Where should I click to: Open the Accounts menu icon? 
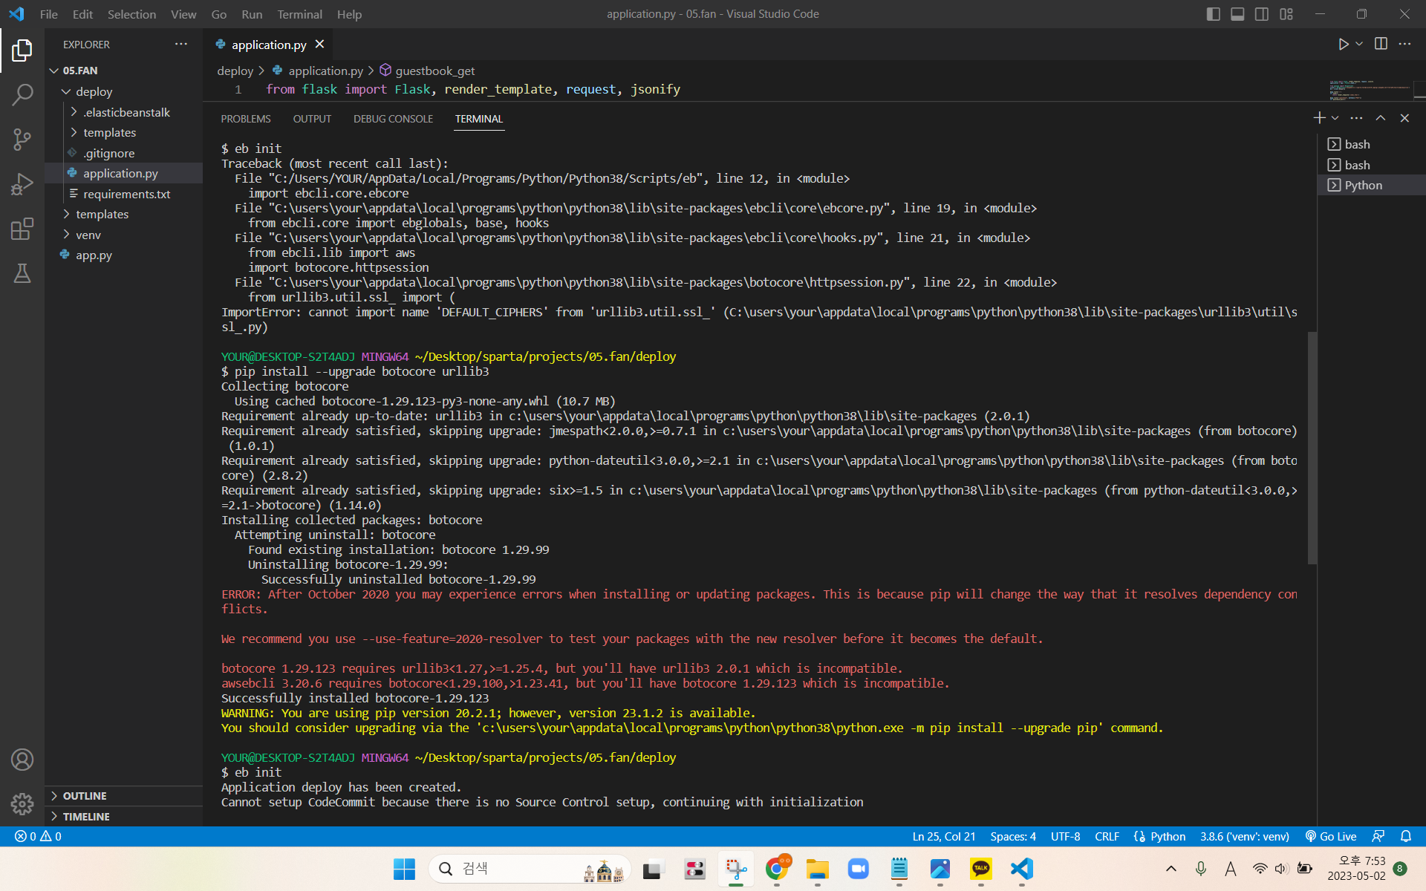click(x=22, y=760)
